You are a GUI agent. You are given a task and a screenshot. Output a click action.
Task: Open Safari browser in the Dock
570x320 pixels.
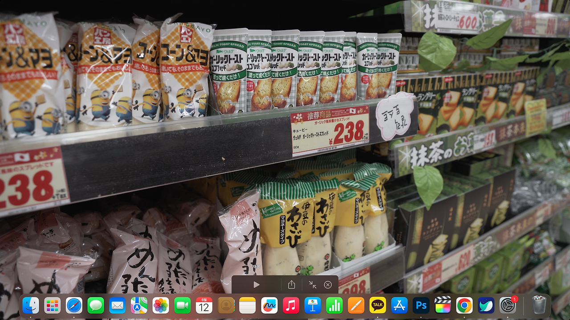pyautogui.click(x=74, y=305)
